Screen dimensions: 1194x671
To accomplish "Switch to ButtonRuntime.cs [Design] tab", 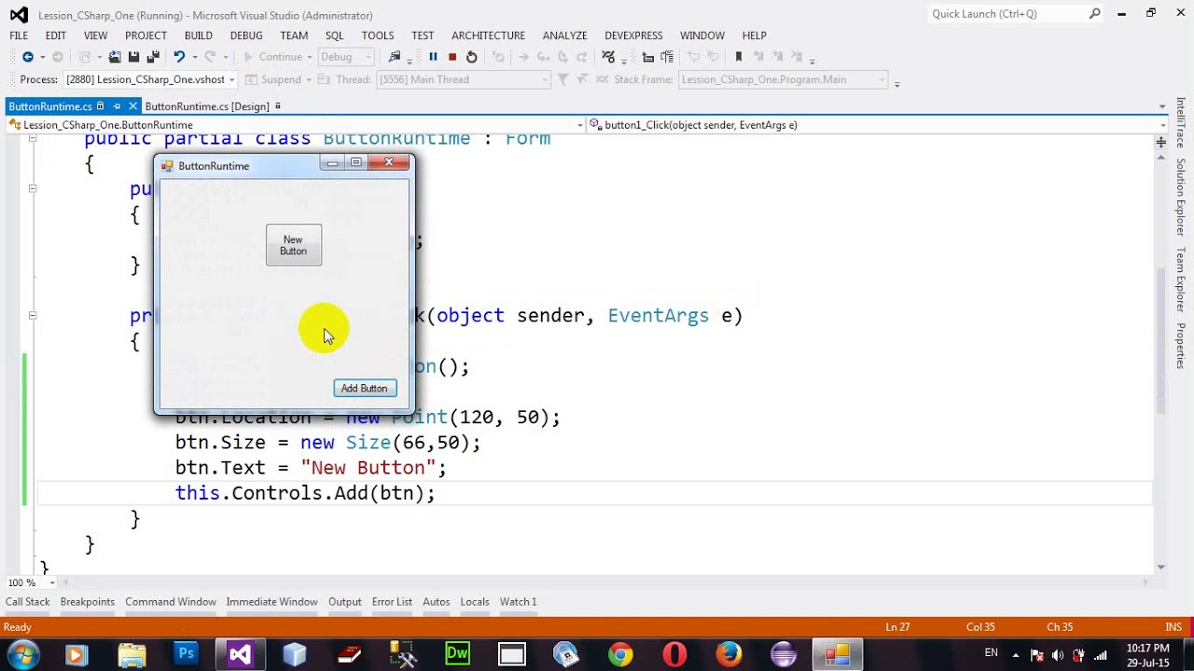I will [x=207, y=106].
